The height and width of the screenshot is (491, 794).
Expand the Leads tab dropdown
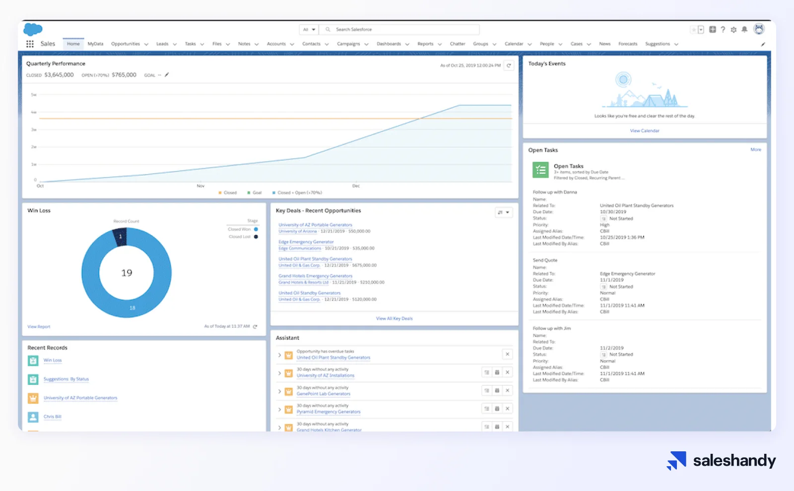coord(175,44)
